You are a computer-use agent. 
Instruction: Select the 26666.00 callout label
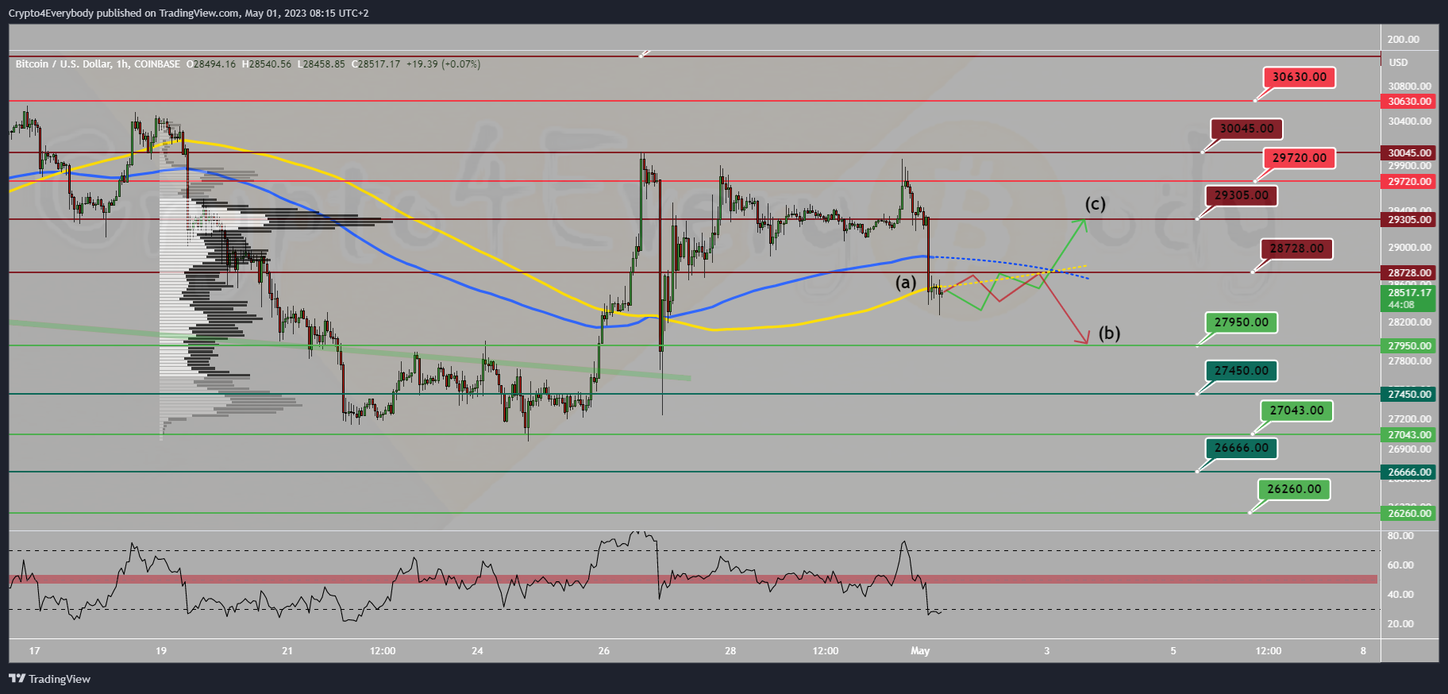(x=1242, y=448)
